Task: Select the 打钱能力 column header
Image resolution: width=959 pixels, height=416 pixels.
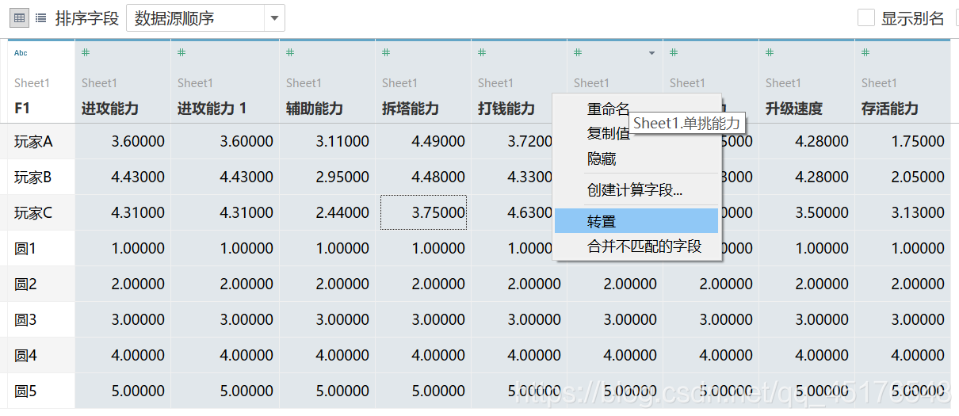Action: pyautogui.click(x=506, y=109)
